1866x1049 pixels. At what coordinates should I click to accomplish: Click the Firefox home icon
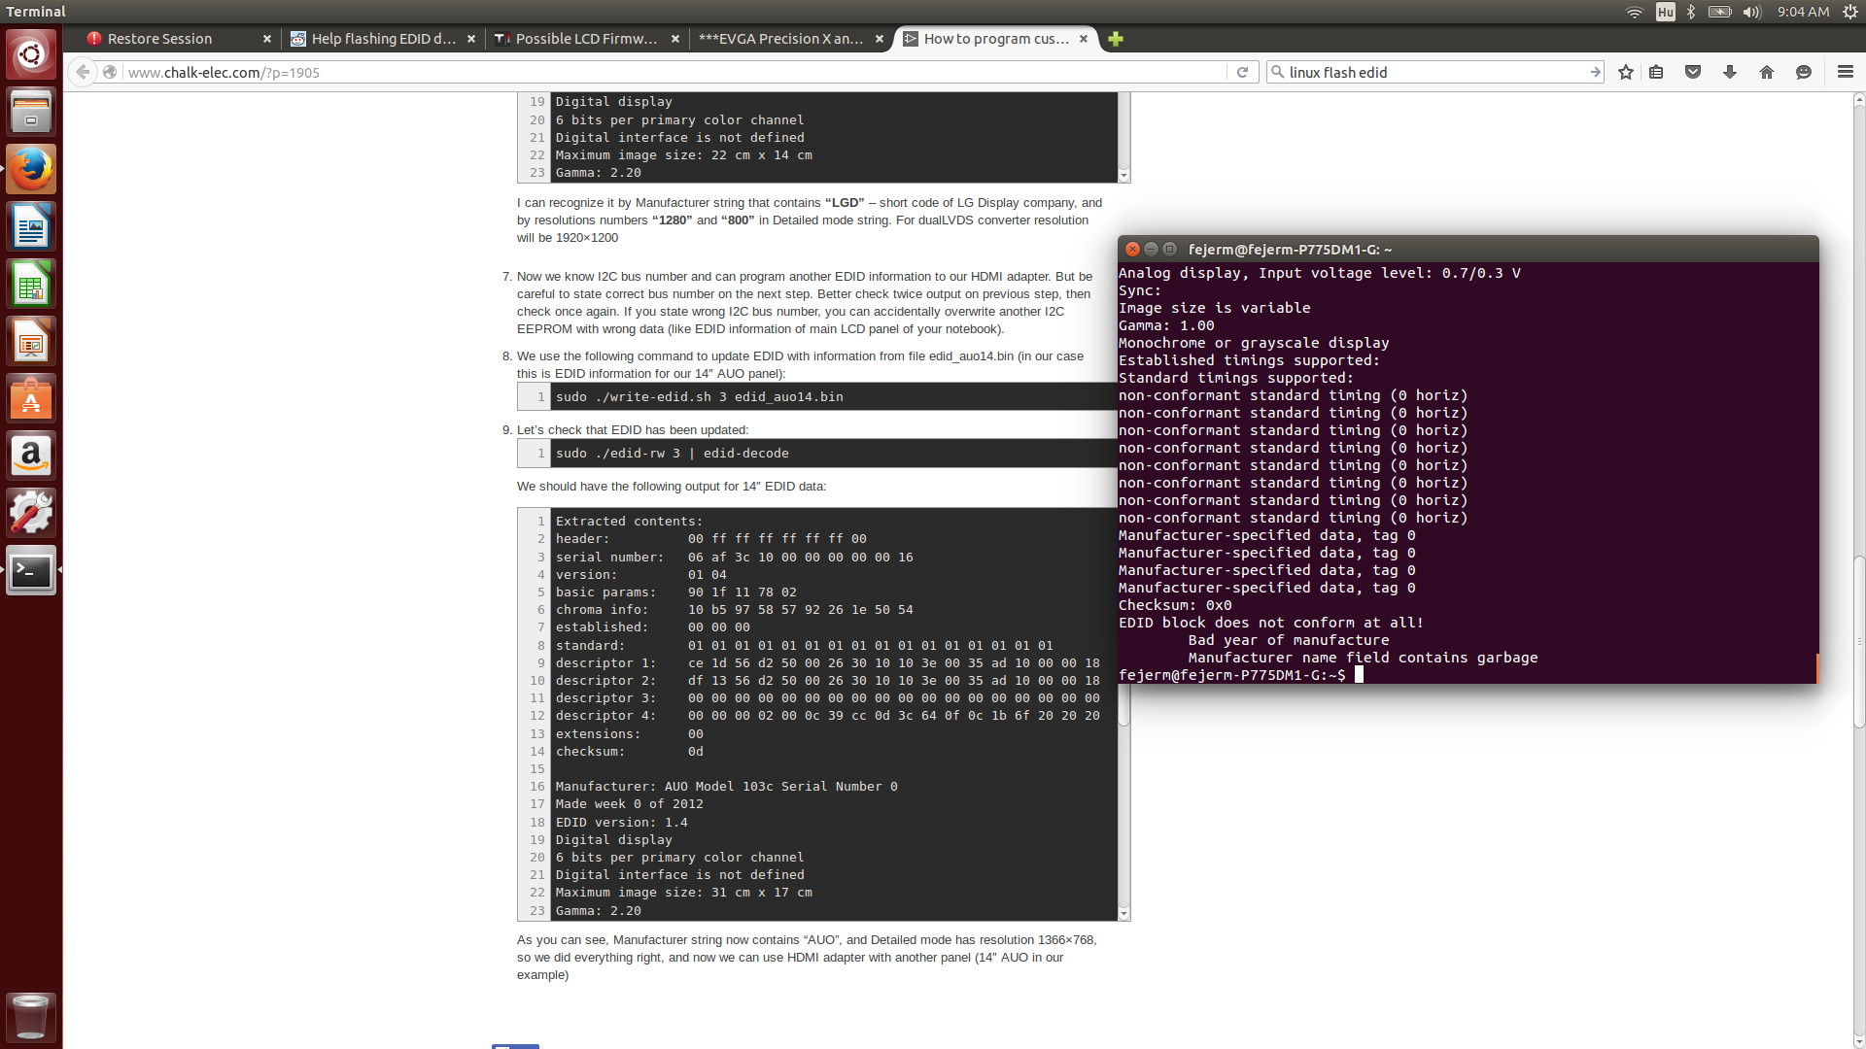(1767, 72)
